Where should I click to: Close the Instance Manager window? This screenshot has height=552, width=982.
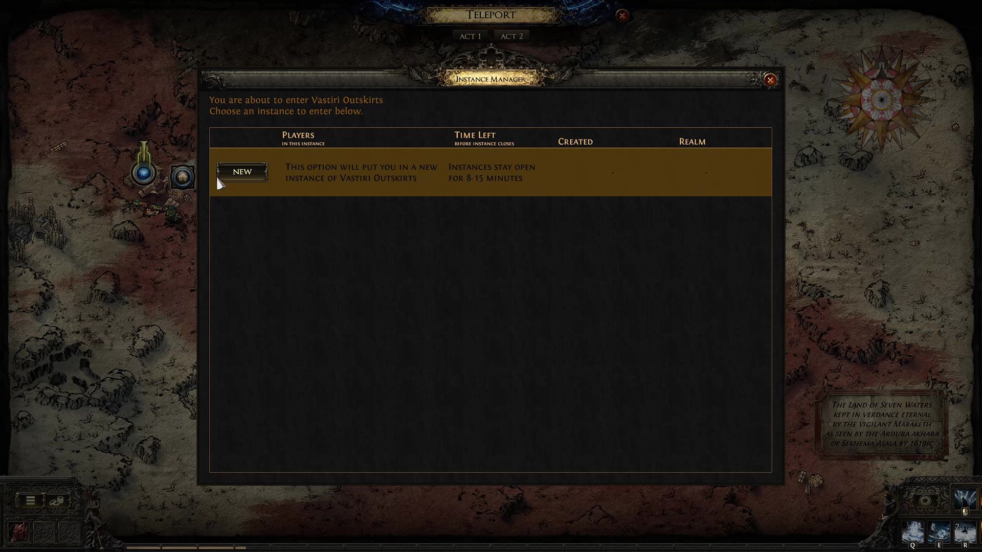click(770, 80)
